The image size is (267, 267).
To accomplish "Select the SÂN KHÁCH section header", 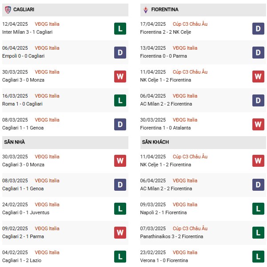I will 155,142.
